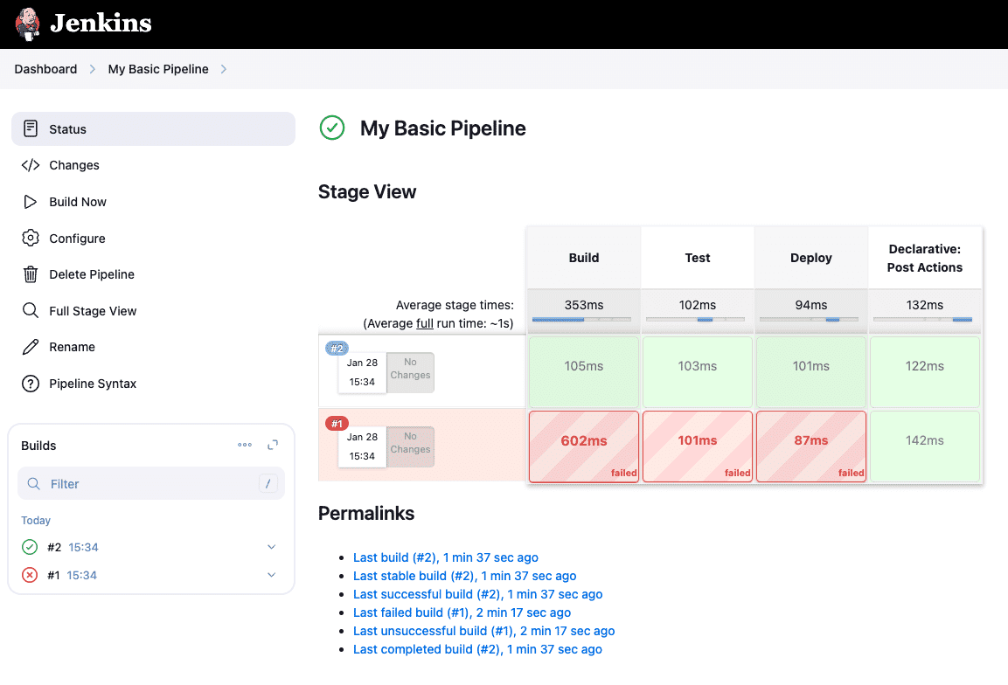Open failed Deploy stage 87ms cell
The image size is (1008, 685).
pos(811,446)
